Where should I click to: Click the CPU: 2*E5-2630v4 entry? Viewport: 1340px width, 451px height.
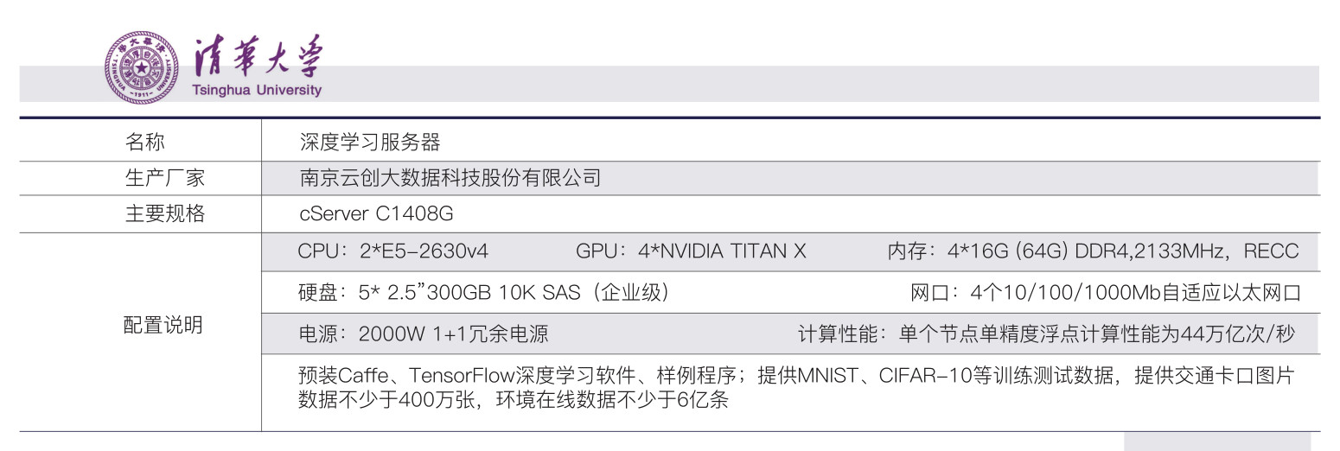tap(393, 251)
